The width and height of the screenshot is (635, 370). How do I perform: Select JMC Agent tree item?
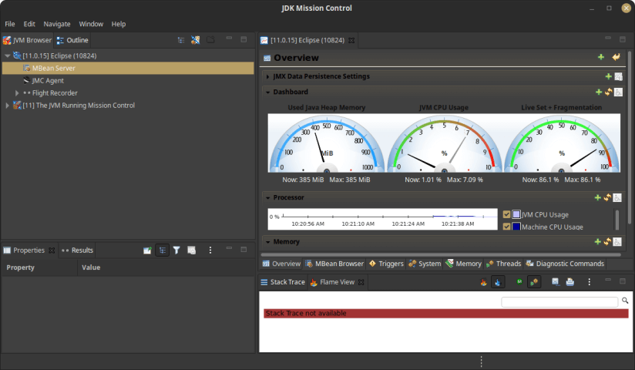pos(48,81)
